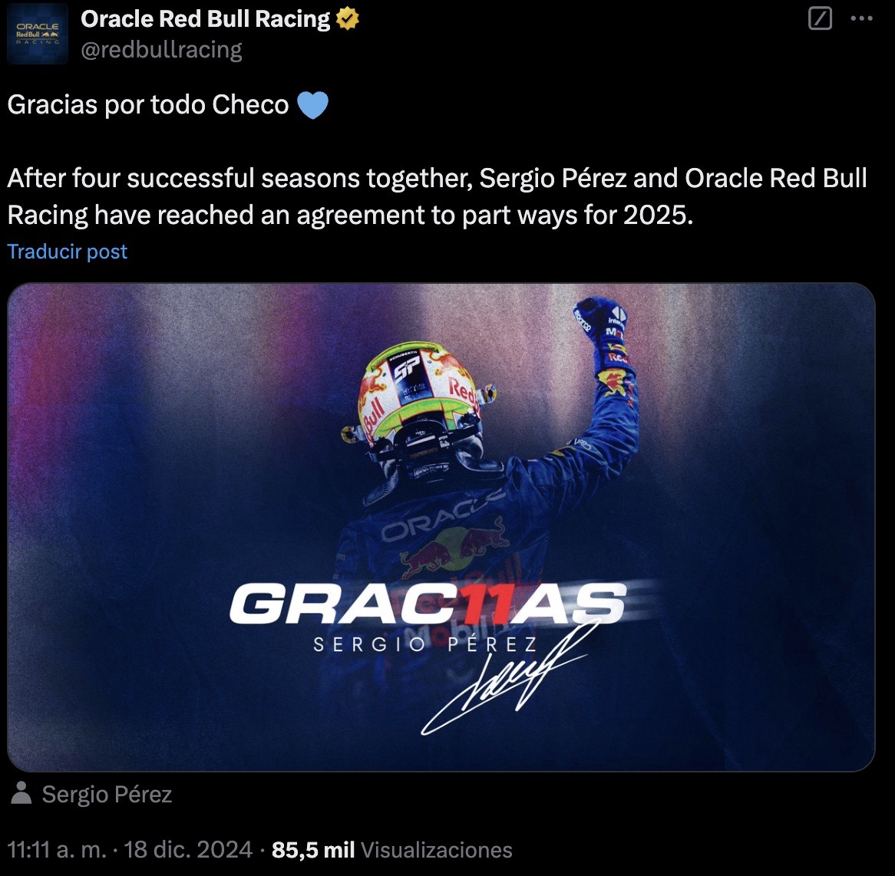Image resolution: width=895 pixels, height=876 pixels.
Task: Open the Grok icon on the post
Action: pos(820,19)
